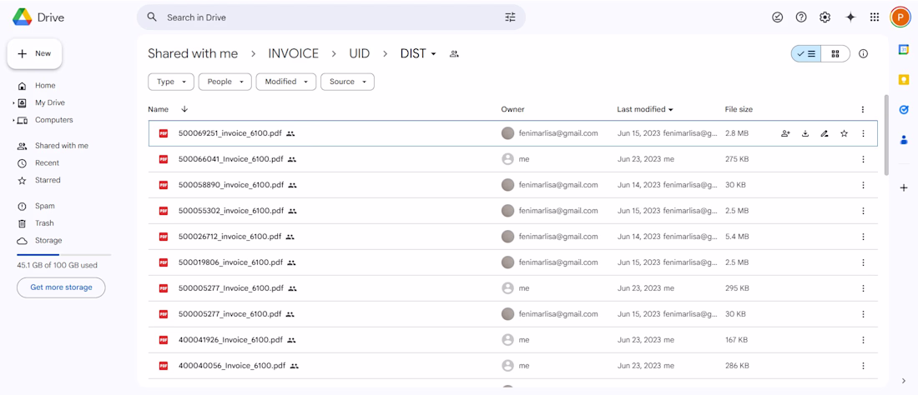Open Drive settings gear
Viewport: 918px width, 395px height.
825,17
